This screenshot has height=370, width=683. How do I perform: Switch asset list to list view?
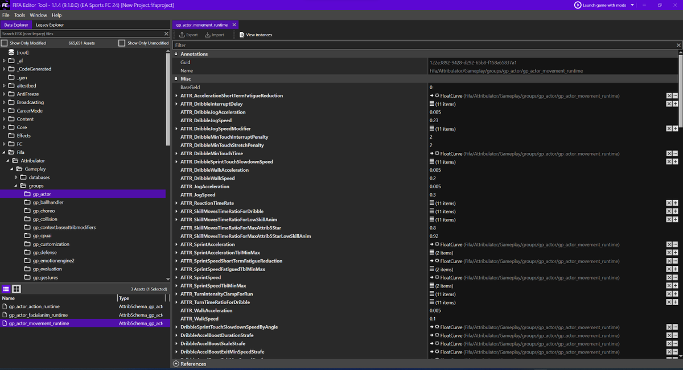tap(6, 289)
